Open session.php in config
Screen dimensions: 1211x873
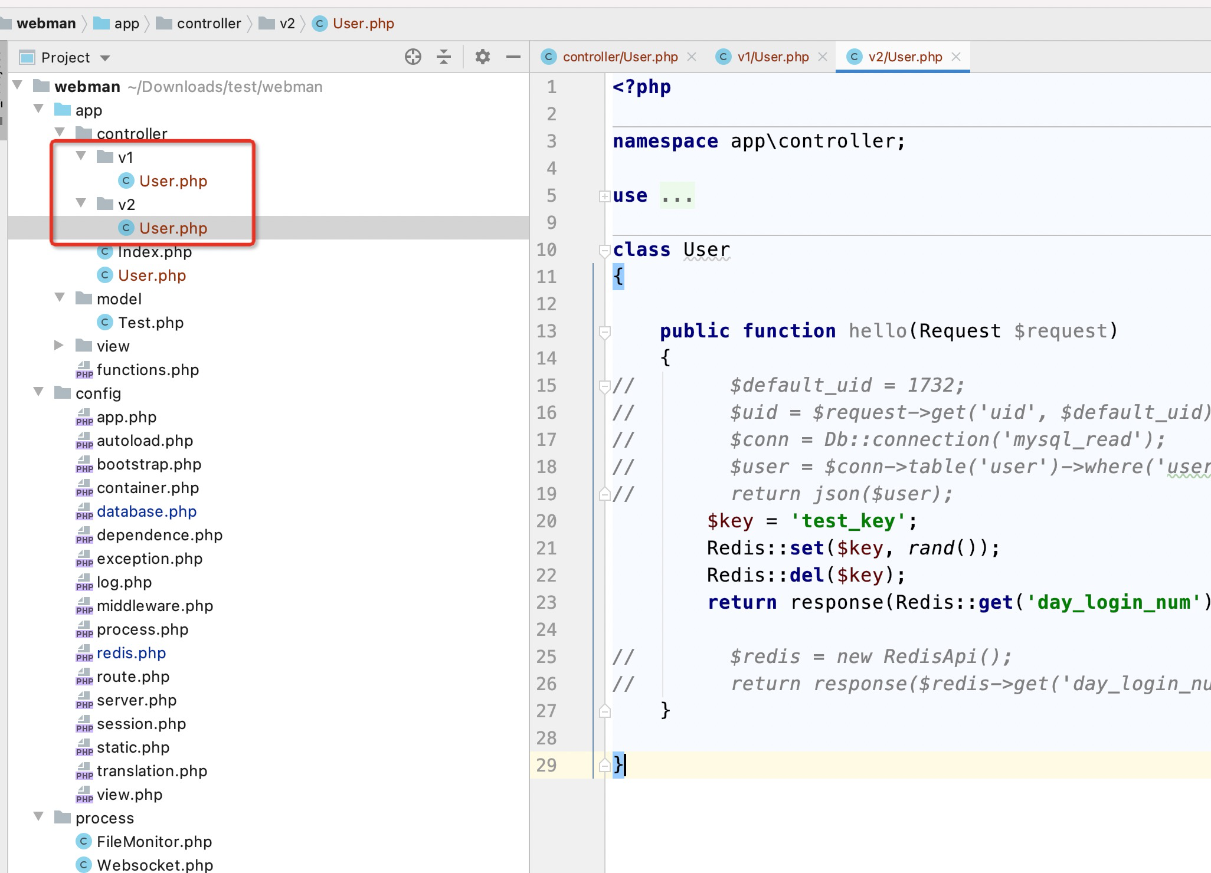(x=141, y=724)
